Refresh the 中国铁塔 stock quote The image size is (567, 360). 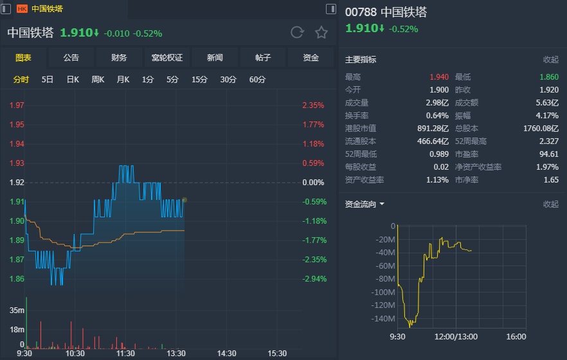pyautogui.click(x=297, y=33)
